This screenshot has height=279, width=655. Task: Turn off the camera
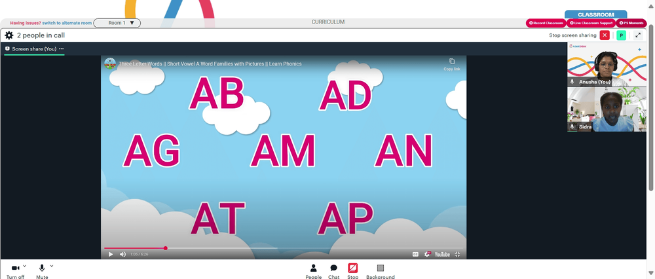16,272
